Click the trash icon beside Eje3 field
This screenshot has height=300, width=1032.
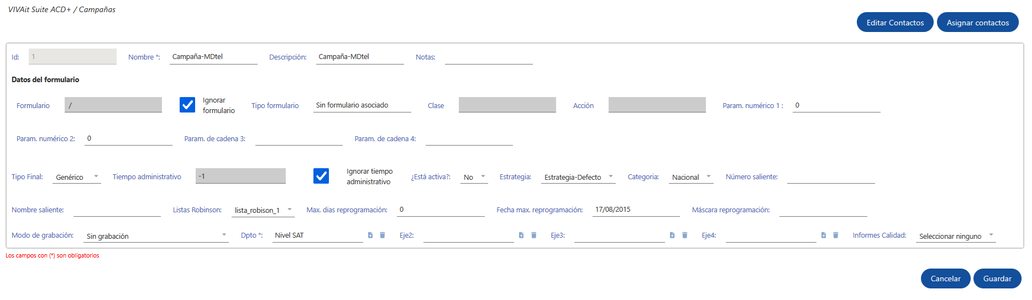(x=685, y=235)
